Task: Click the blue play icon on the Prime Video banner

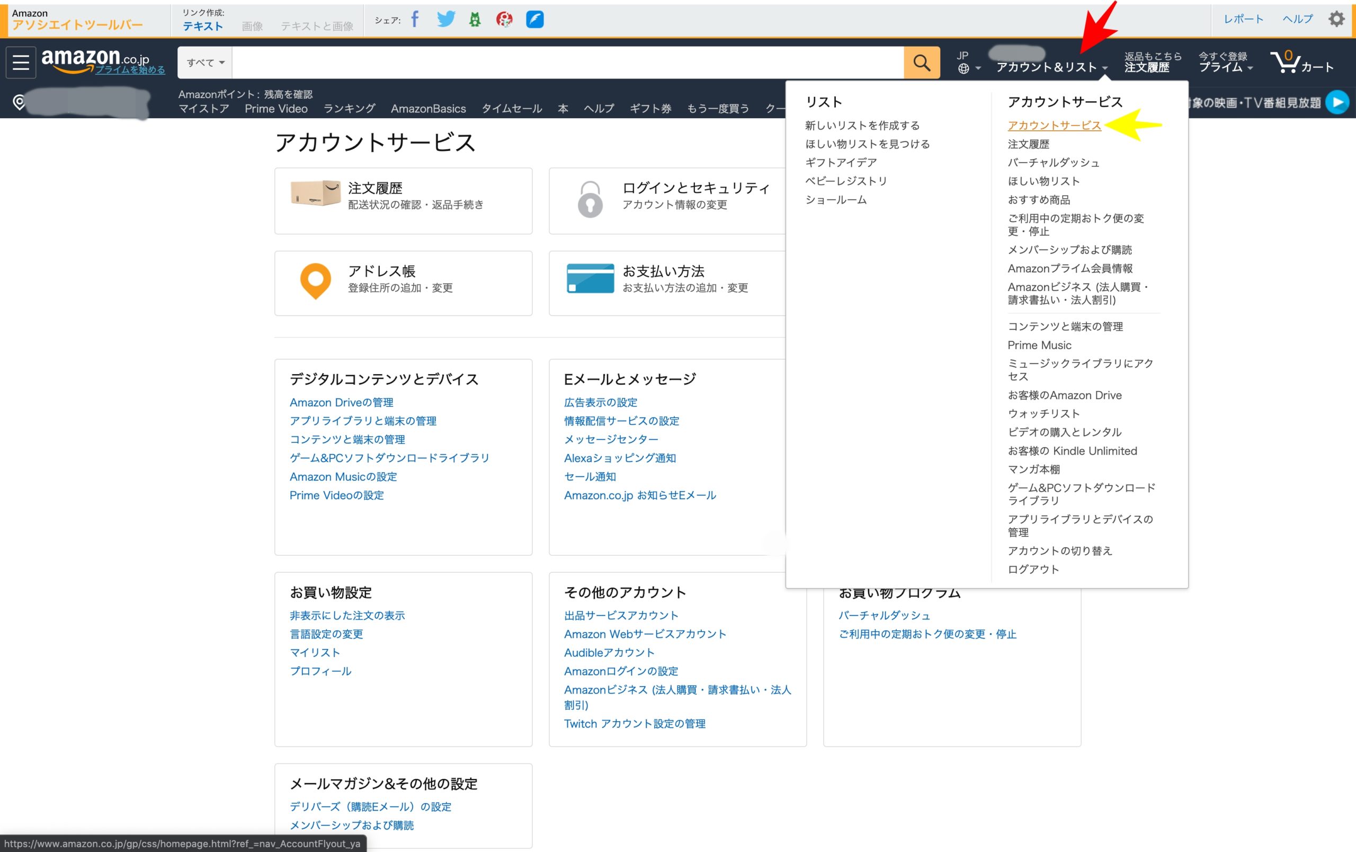Action: pos(1337,102)
